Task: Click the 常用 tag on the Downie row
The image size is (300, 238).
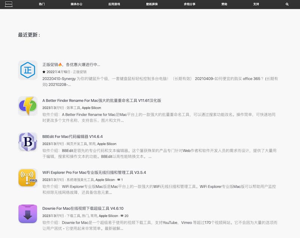Action: tap(93, 216)
